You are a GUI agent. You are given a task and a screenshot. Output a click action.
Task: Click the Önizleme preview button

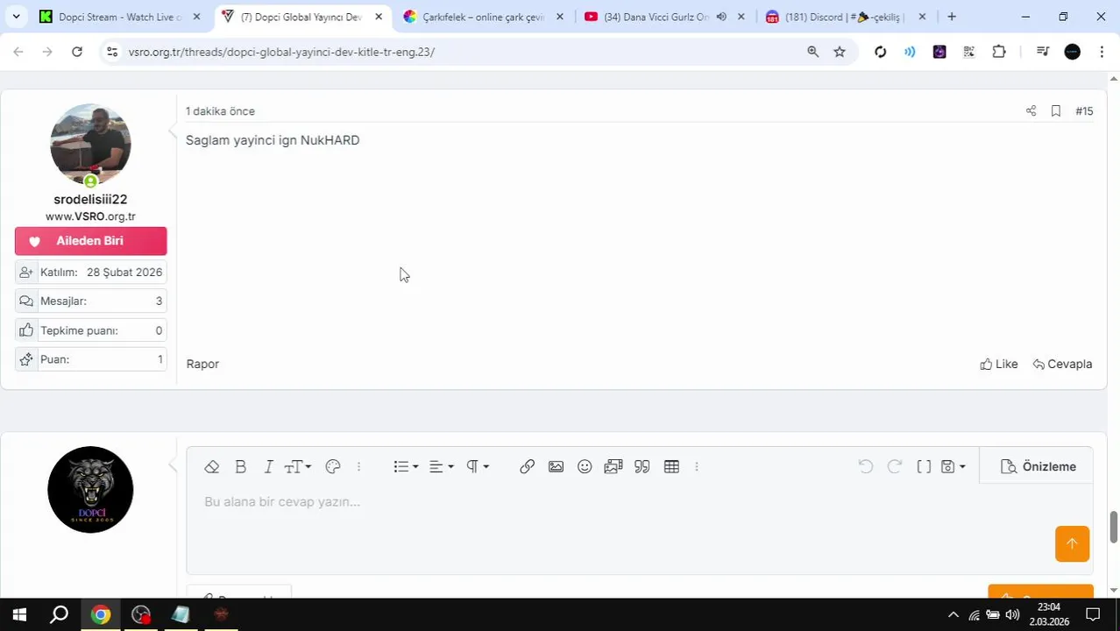click(x=1038, y=467)
